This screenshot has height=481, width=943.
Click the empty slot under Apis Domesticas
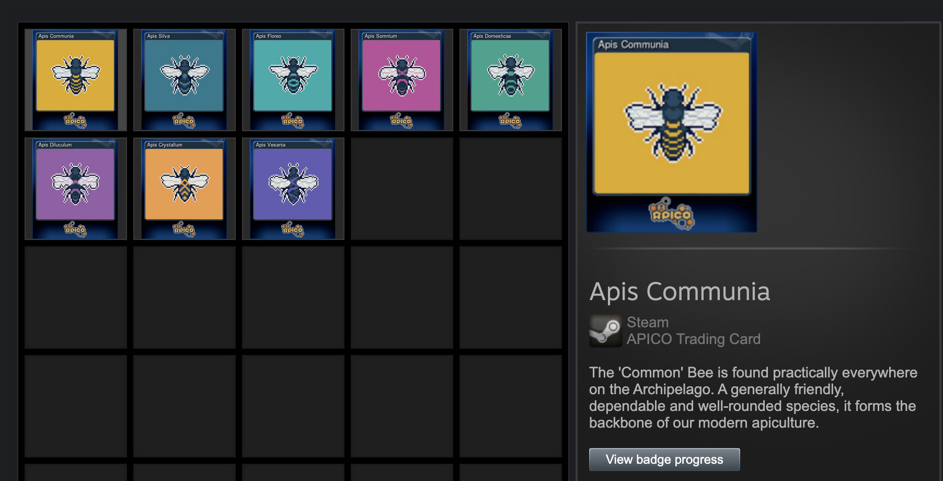[511, 189]
